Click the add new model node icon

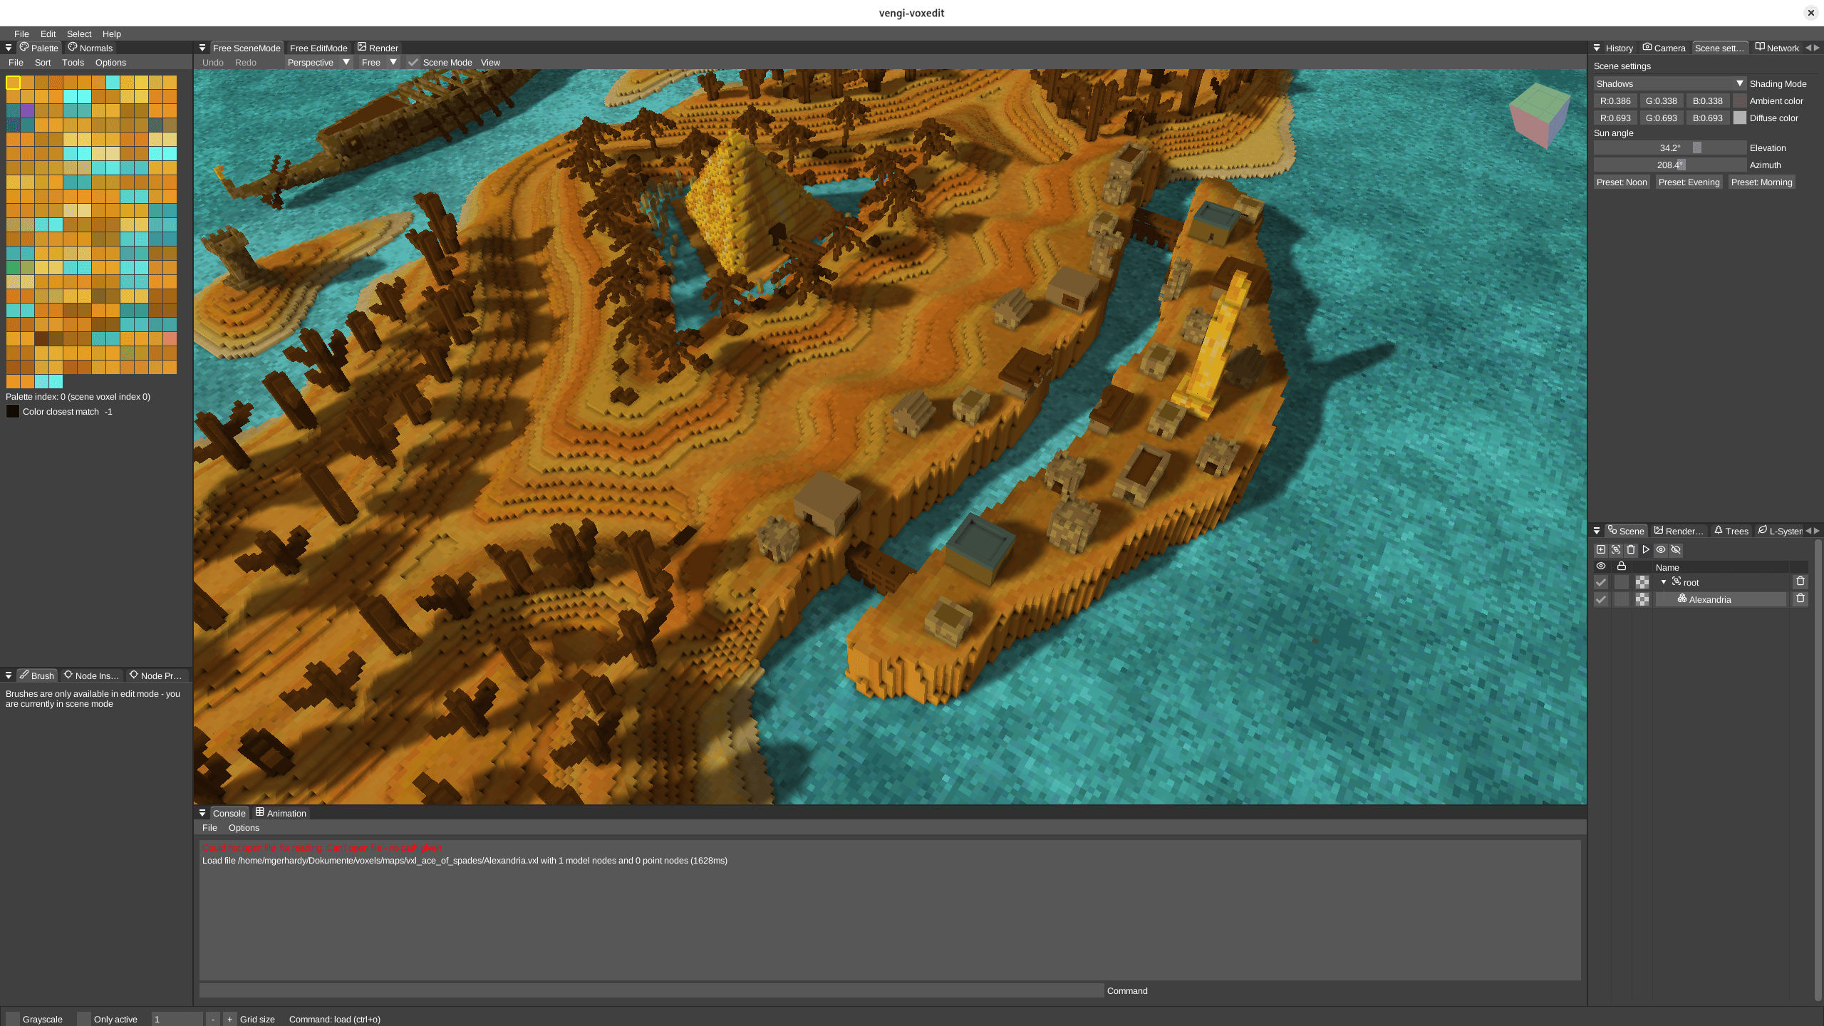click(1601, 549)
